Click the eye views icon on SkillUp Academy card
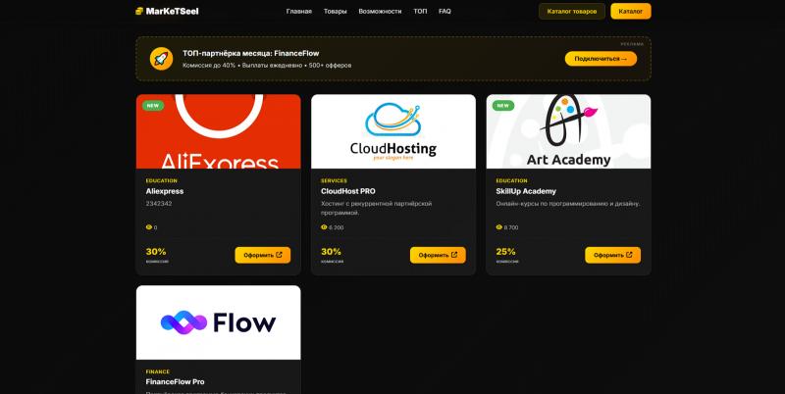The width and height of the screenshot is (785, 394). [x=499, y=227]
